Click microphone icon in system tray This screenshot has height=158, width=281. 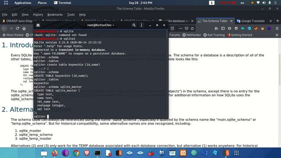[x=270, y=3]
